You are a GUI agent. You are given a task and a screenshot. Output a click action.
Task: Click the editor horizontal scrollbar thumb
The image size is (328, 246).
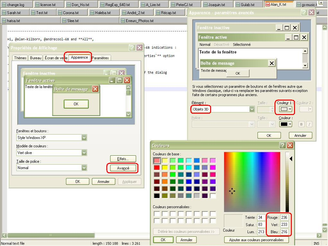click(x=51, y=235)
